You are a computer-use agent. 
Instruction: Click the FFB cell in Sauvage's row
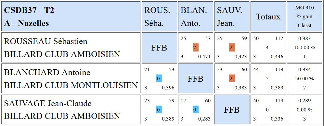[232, 110]
